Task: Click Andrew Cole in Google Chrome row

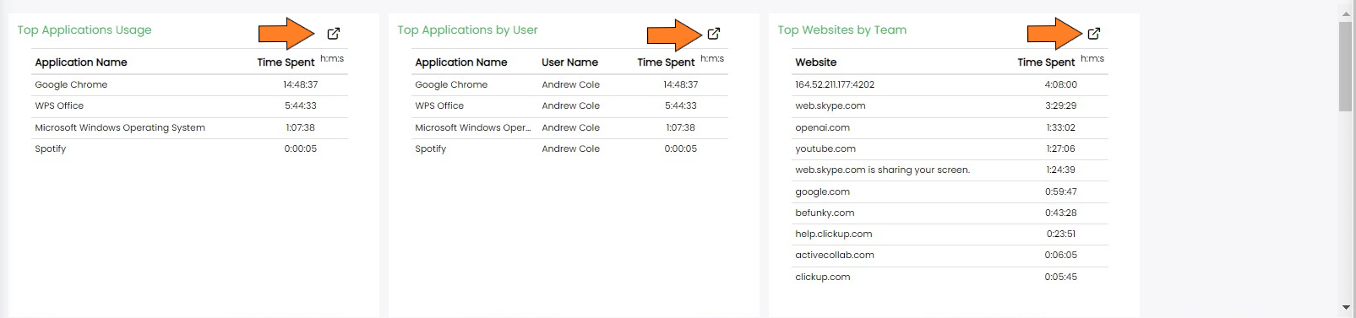Action: tap(571, 84)
